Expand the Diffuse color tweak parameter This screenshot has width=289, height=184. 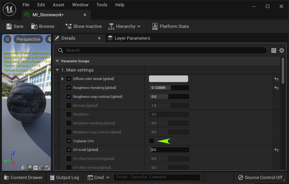[63, 79]
